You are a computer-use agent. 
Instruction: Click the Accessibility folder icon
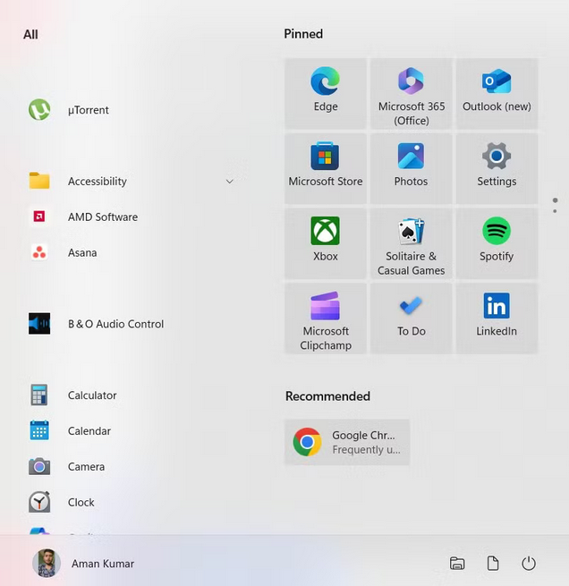click(39, 181)
